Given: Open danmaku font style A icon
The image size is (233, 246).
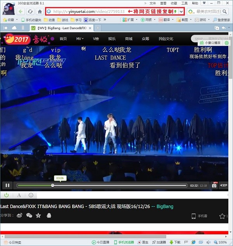Looking at the screenshot, I should click(19, 195).
